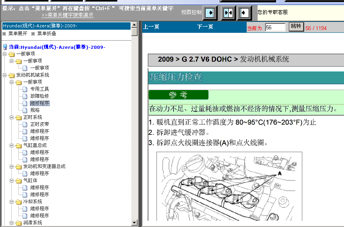The width and height of the screenshot is (344, 227).
Task: Click the folder icon of 气缸体
Action: point(19,181)
